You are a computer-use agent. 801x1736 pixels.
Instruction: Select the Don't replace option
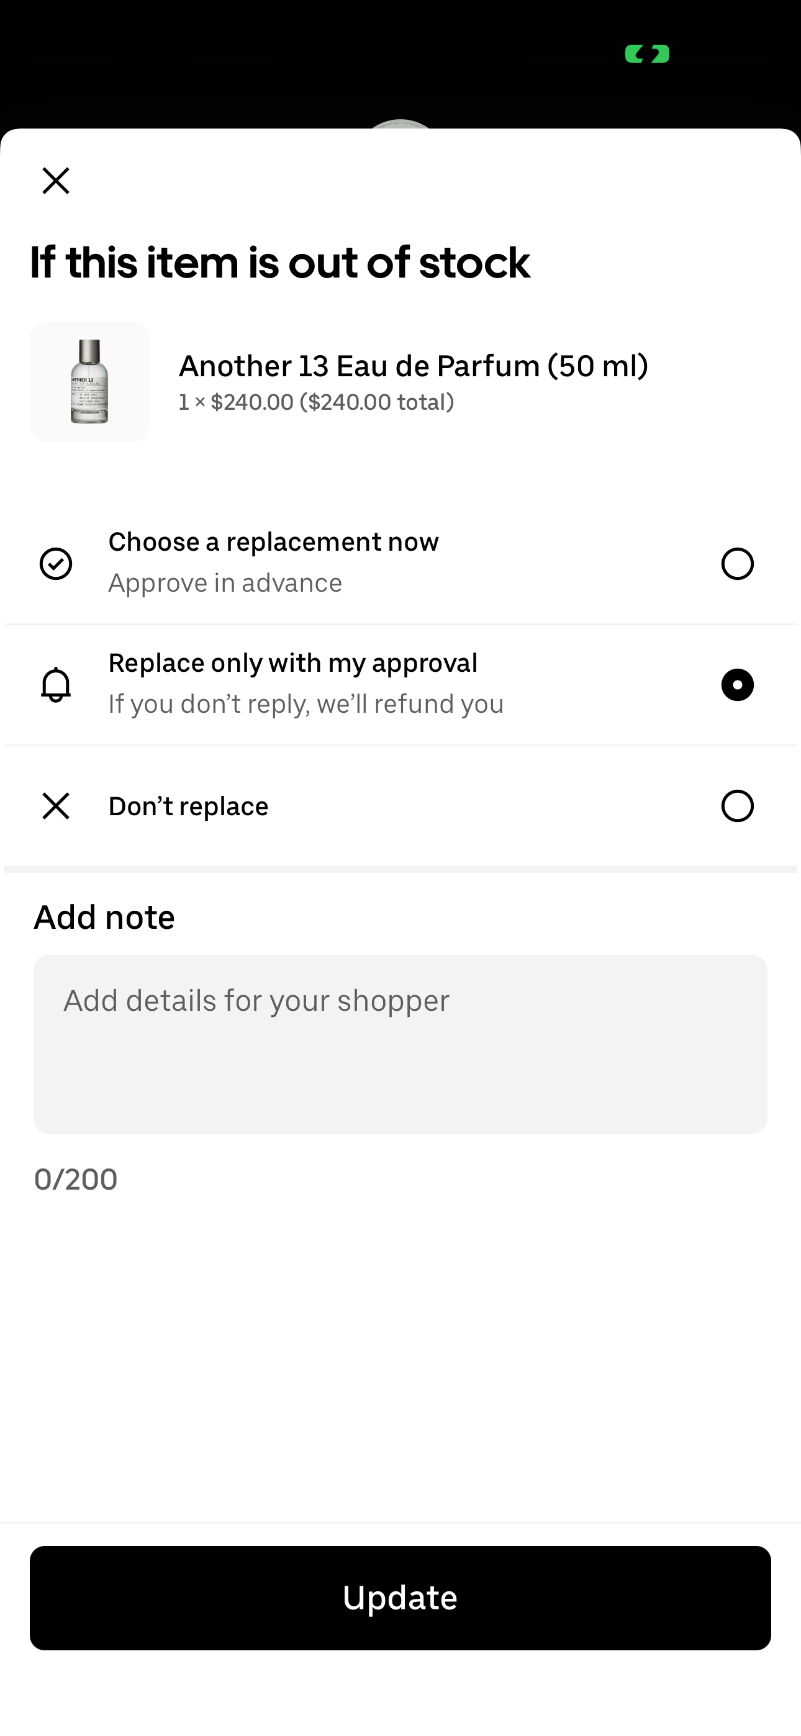point(737,806)
